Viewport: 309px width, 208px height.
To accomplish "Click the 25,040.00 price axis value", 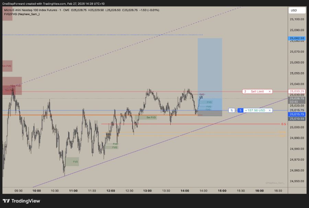I will tap(297, 84).
